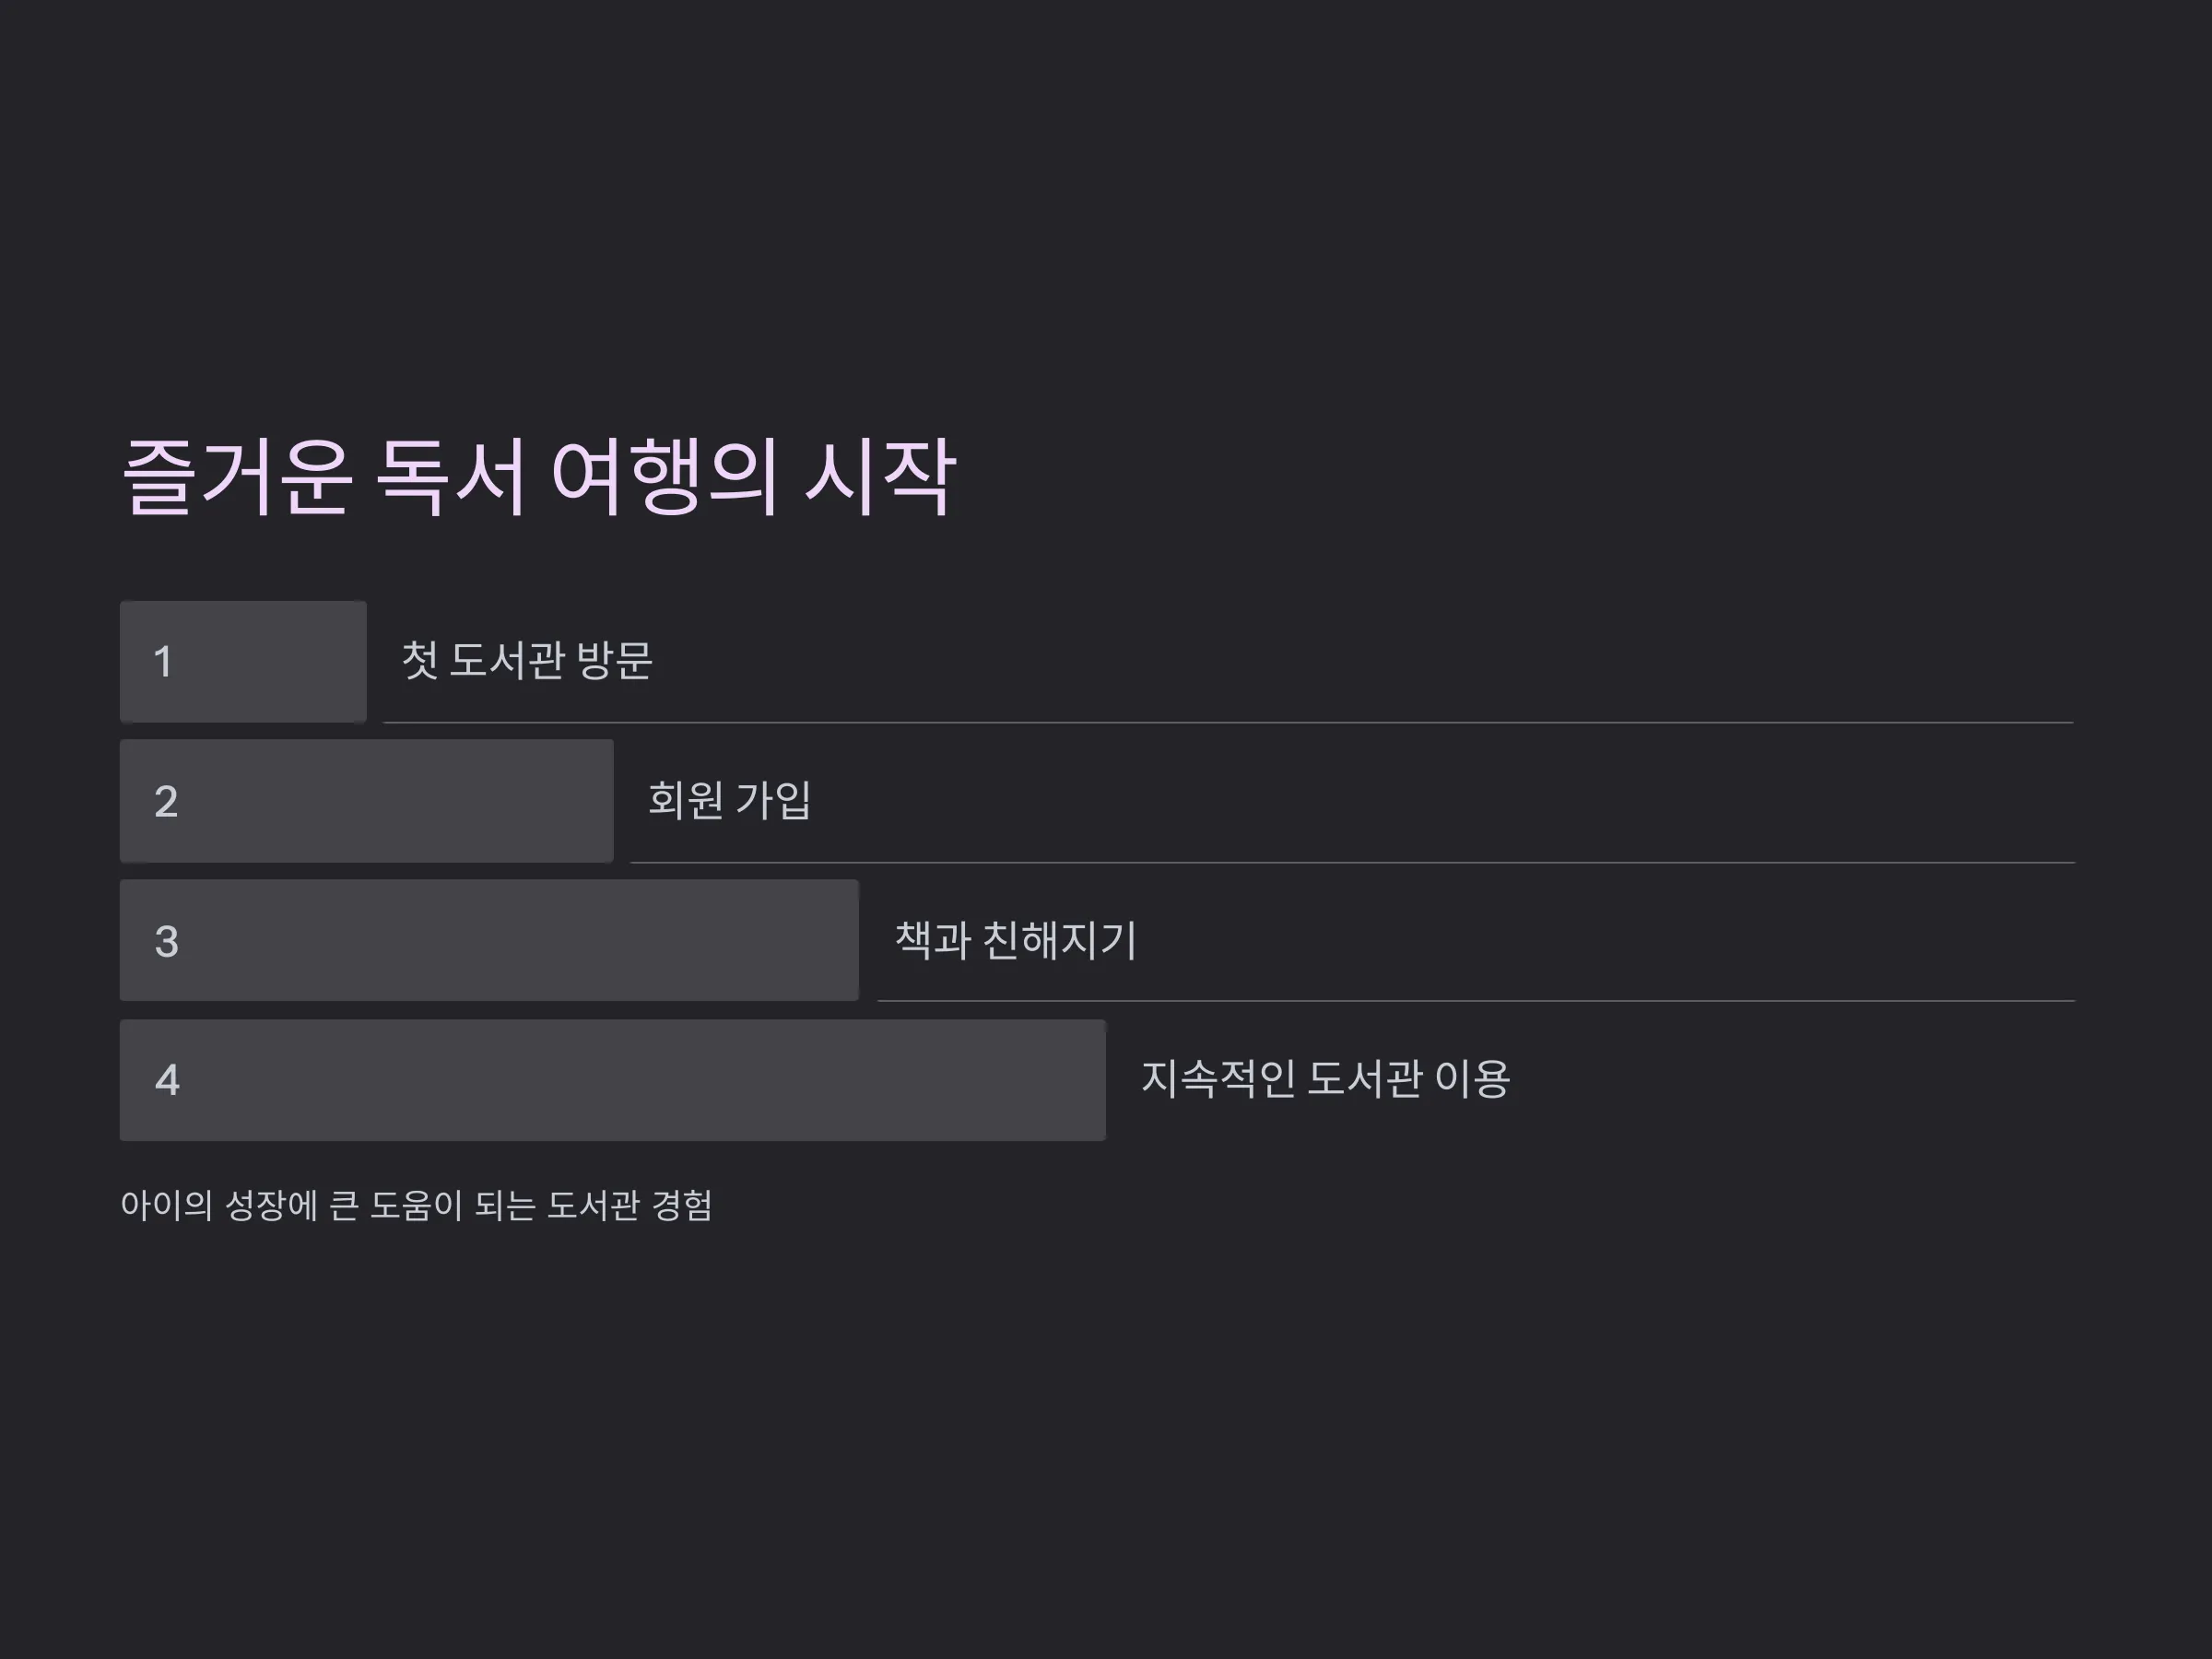Click the empty right end of bar 2
2212x1659 pixels.
click(x=540, y=801)
